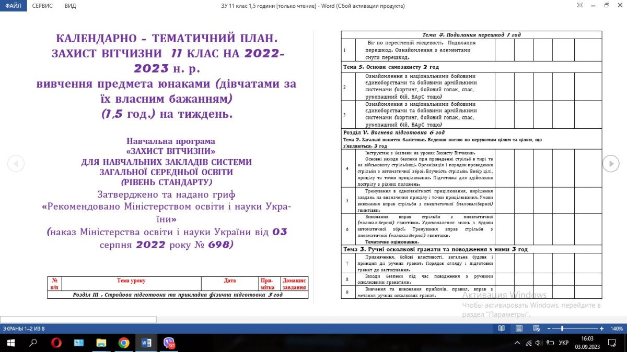Click the title КАЛЕНДАРНО - ТЕМАТИЧНИЙ ПЛАН
627x352 pixels.
(x=167, y=39)
